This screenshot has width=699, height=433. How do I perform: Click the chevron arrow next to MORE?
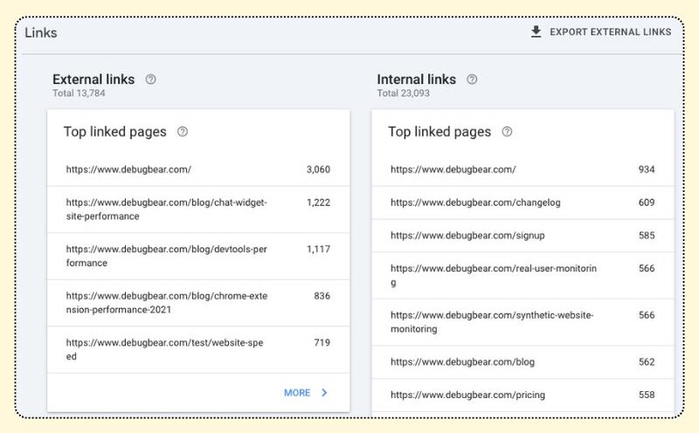[x=324, y=393]
